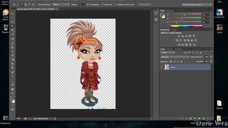Turn layer filtering switch on or off
This screenshot has width=228, height=128.
[212, 52]
